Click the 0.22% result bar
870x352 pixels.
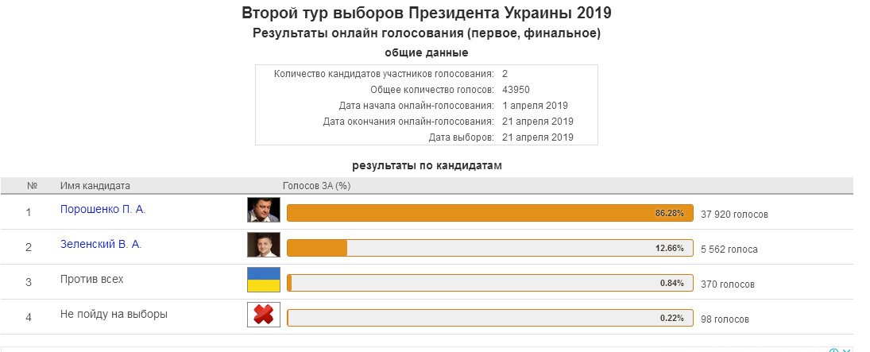pos(490,318)
